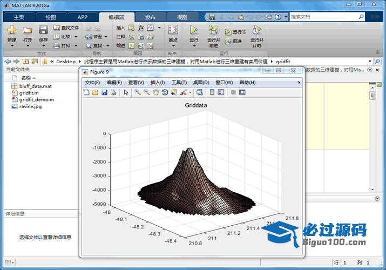The width and height of the screenshot is (386, 270).
Task: Click the Run and Time (运行并计时) icon
Action: pos(256,30)
